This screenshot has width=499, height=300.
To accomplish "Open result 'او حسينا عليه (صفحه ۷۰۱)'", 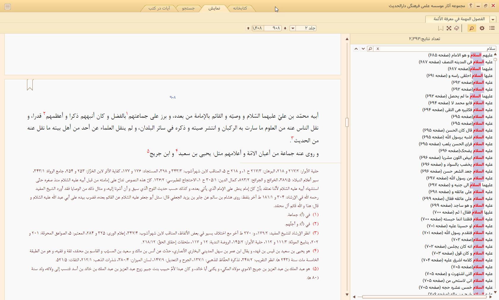I will coord(460,226).
